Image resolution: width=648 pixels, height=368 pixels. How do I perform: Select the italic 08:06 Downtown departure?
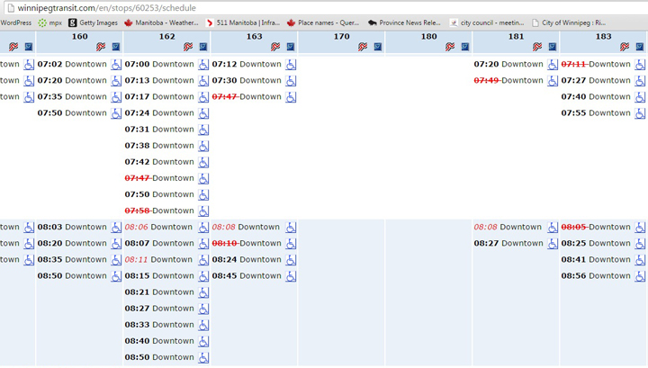[x=158, y=227]
